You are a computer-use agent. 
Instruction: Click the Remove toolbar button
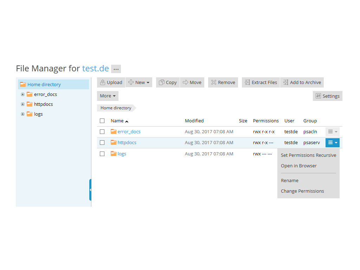(x=223, y=83)
